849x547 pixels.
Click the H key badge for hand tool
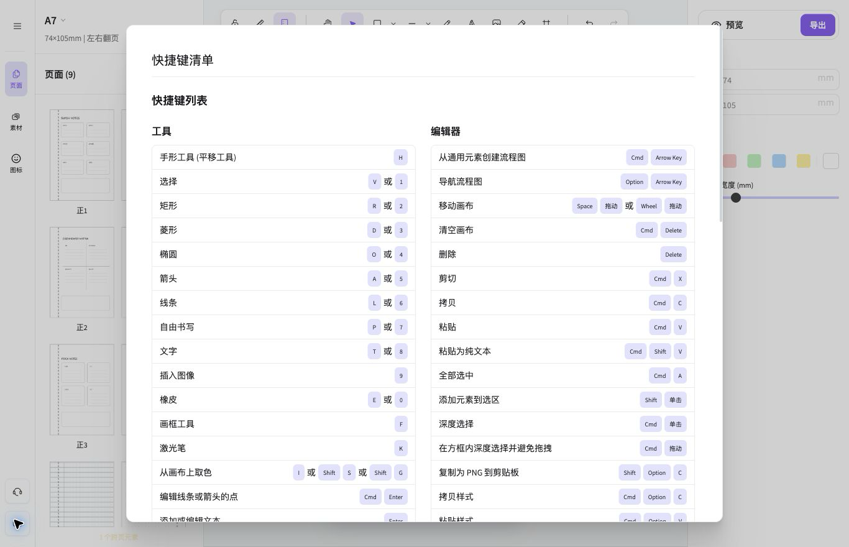pos(401,157)
